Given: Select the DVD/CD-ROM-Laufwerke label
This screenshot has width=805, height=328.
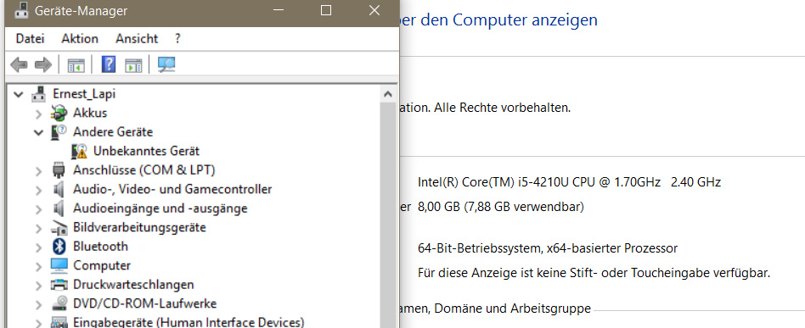Looking at the screenshot, I should 144,303.
